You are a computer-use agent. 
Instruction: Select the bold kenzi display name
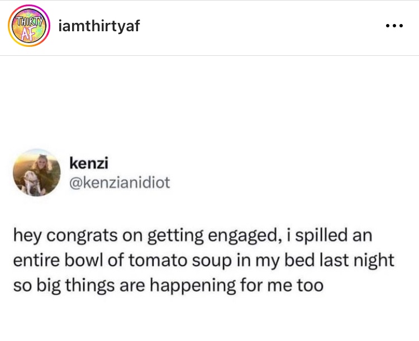84,164
